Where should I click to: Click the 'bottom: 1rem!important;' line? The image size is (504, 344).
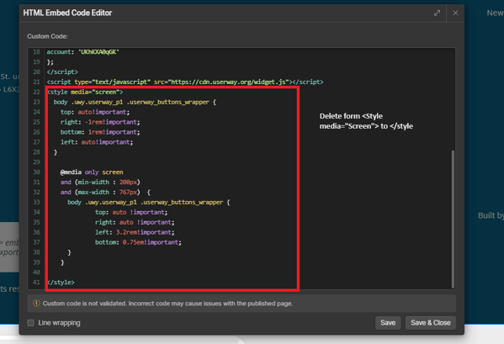click(100, 132)
